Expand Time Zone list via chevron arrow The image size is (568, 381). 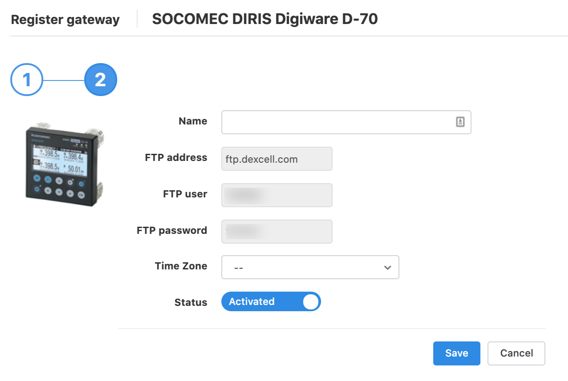tap(388, 268)
